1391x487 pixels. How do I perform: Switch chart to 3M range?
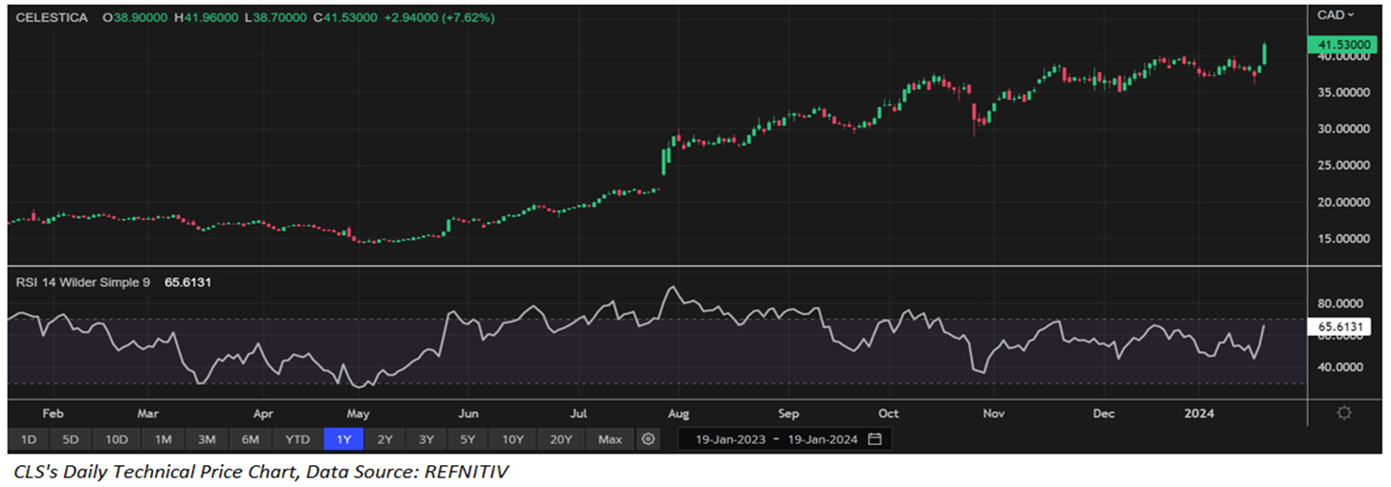click(207, 439)
